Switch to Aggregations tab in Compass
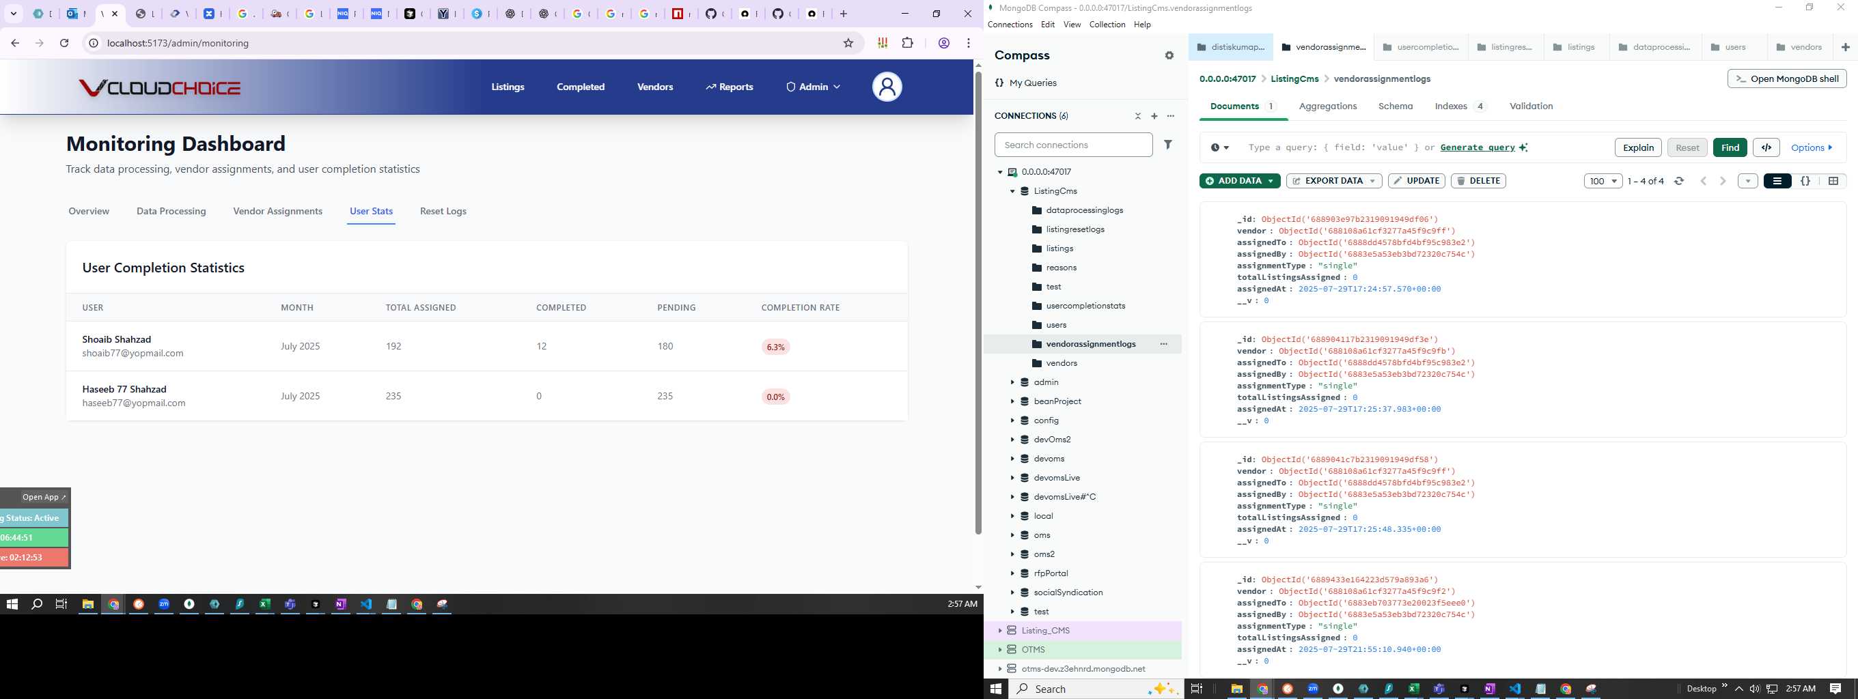1858x699 pixels. (1328, 106)
